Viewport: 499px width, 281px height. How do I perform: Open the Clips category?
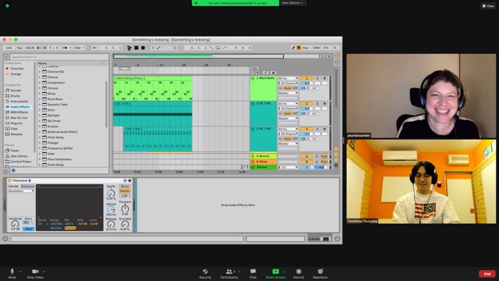[14, 129]
